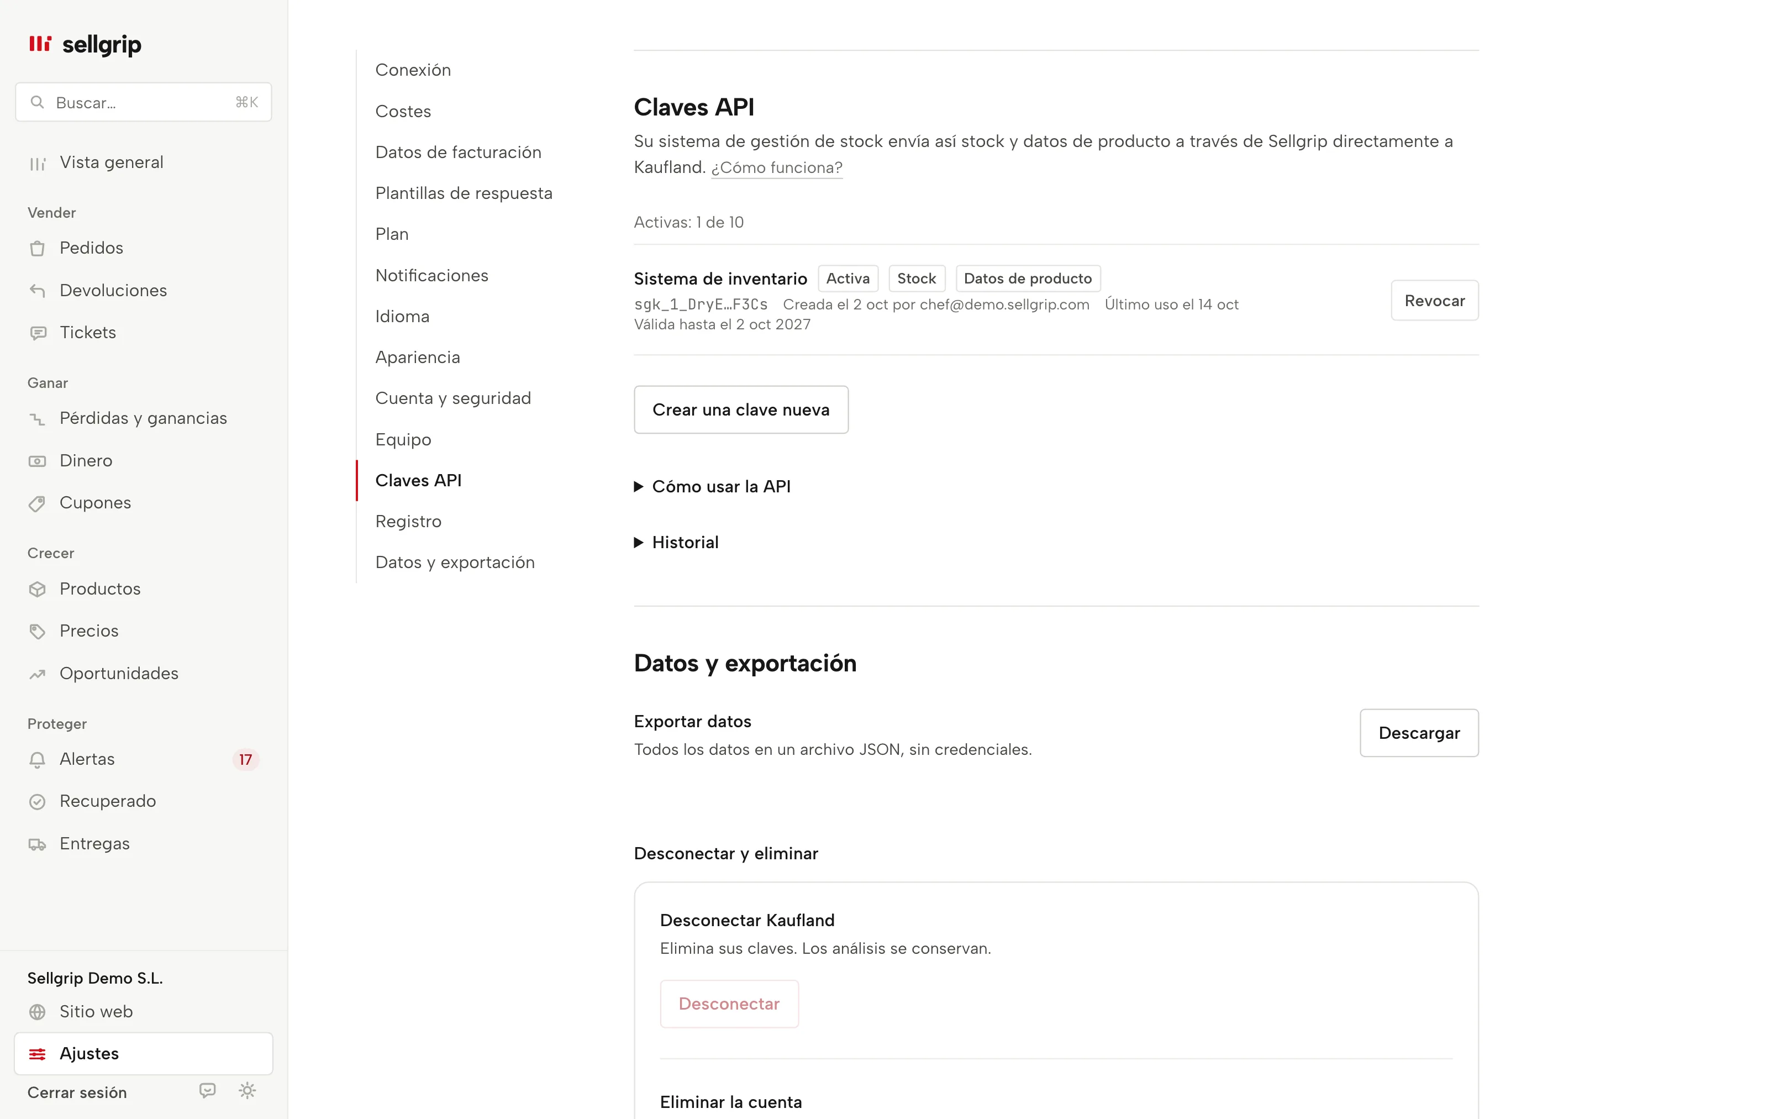Click the Productos box icon
1790x1119 pixels.
(x=37, y=589)
